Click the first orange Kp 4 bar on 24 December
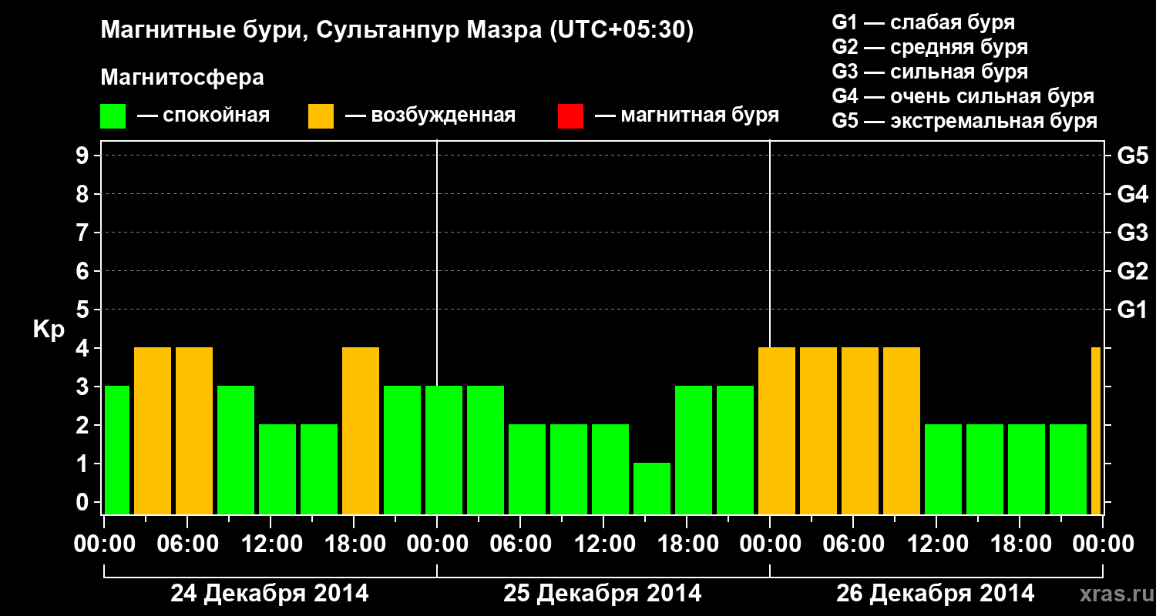The height and width of the screenshot is (616, 1156). tap(153, 430)
